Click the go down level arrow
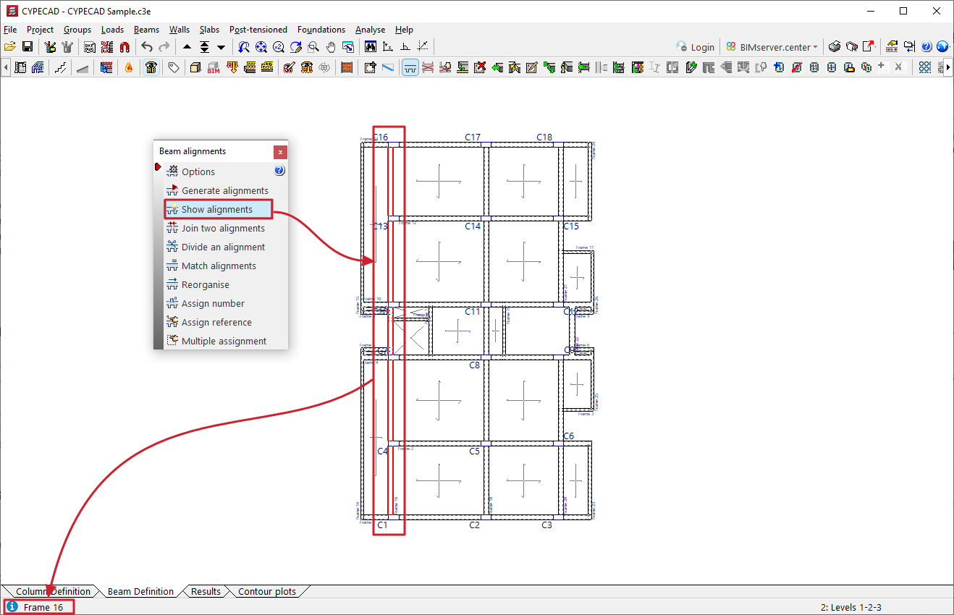The width and height of the screenshot is (954, 615). point(221,47)
